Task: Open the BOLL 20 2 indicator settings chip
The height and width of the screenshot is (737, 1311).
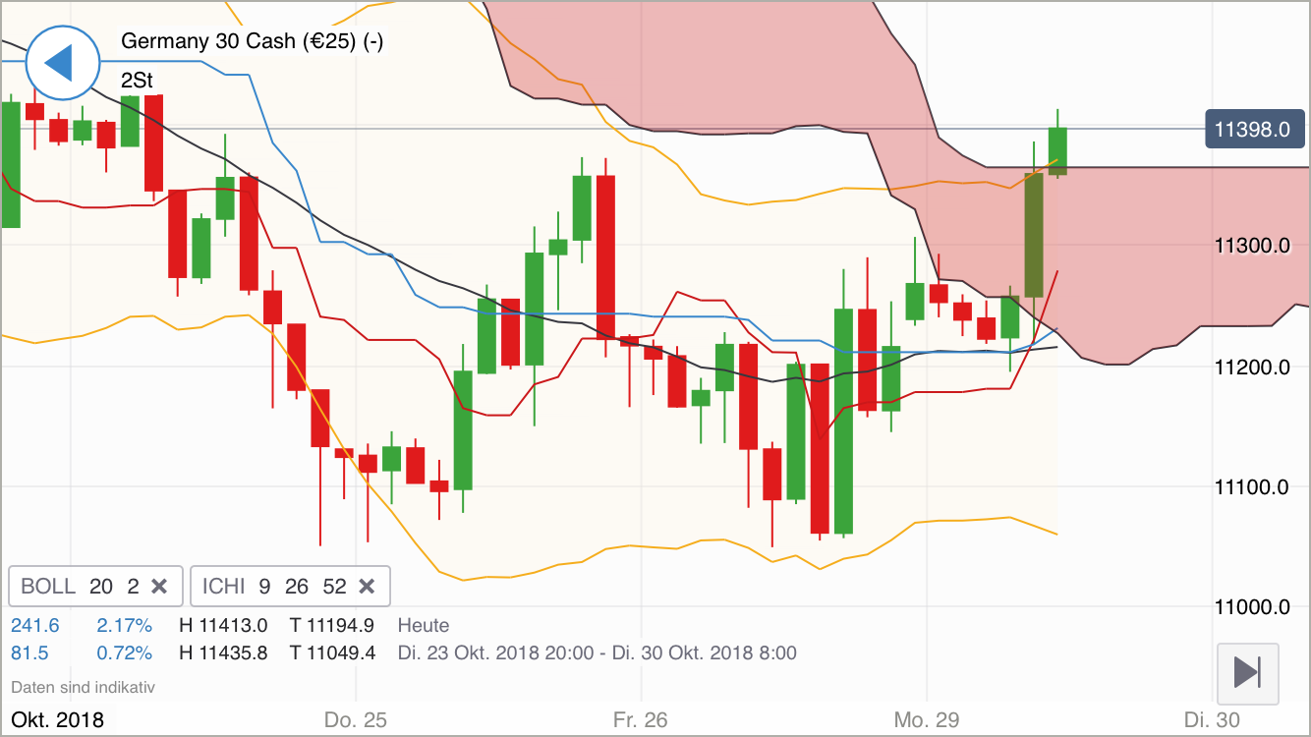Action: (x=79, y=586)
